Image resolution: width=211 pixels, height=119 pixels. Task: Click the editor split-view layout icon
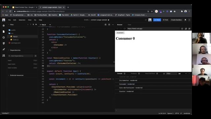point(105,25)
